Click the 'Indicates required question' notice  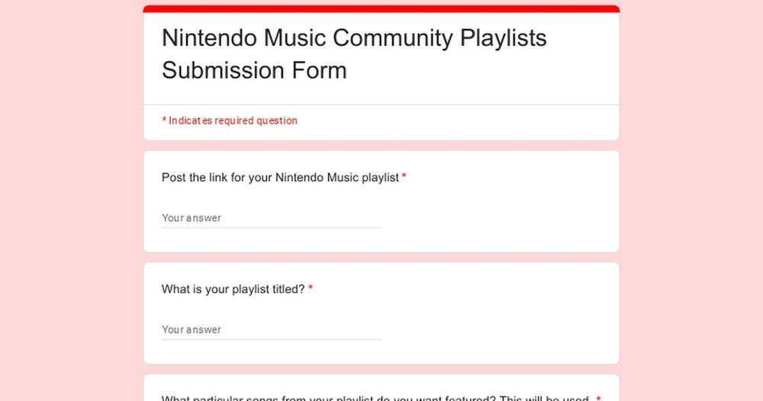tap(230, 121)
